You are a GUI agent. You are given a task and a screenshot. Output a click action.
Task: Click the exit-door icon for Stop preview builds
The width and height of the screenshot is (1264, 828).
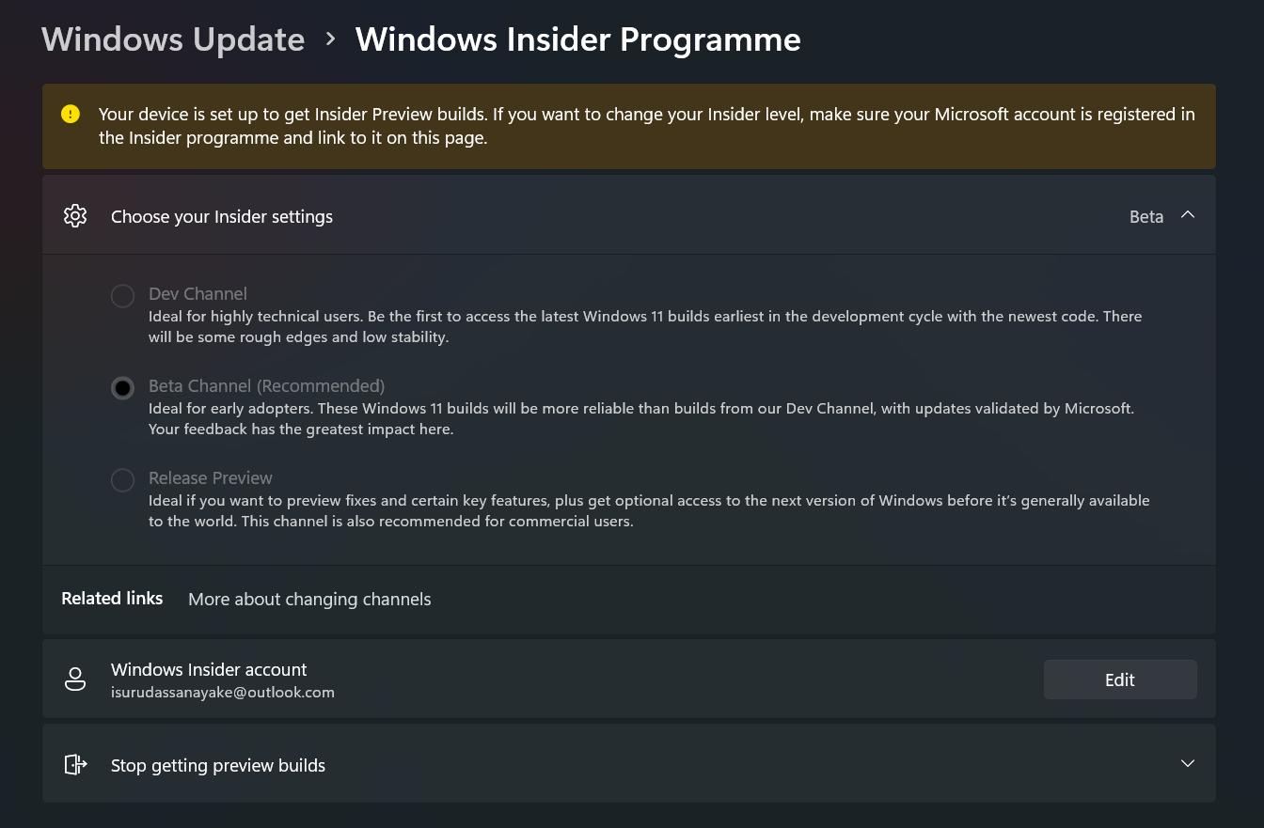click(x=75, y=764)
